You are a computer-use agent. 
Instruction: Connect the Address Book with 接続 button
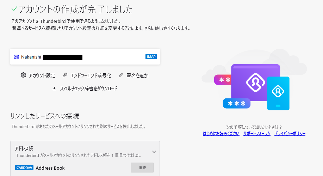tap(142, 168)
